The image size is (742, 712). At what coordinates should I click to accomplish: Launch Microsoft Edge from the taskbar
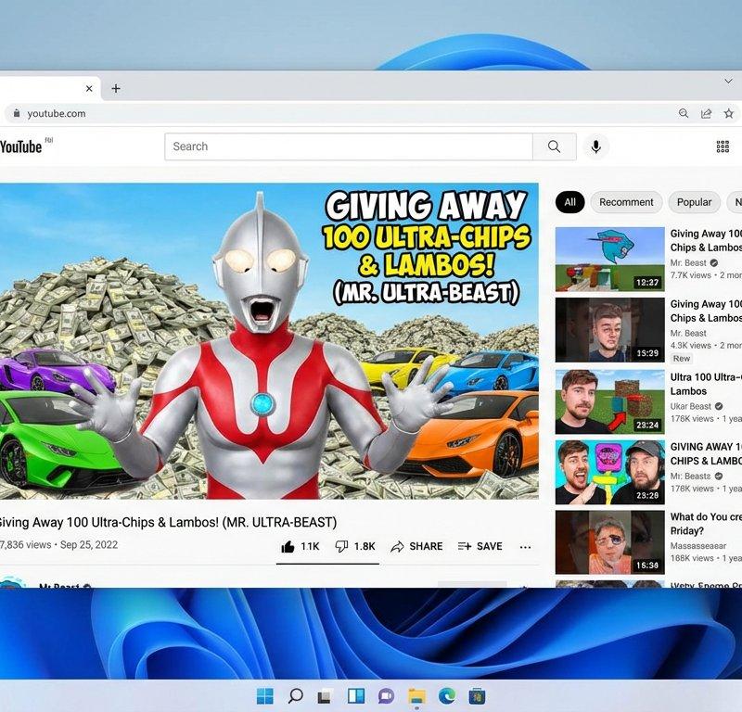[447, 696]
